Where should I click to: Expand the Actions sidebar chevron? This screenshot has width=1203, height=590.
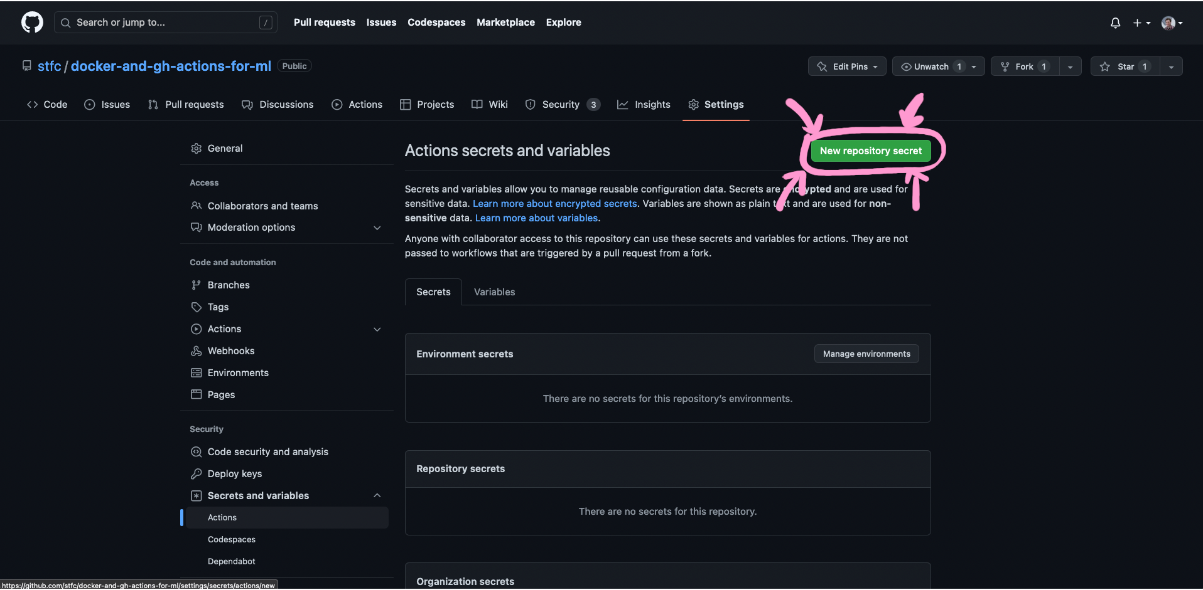pos(377,329)
